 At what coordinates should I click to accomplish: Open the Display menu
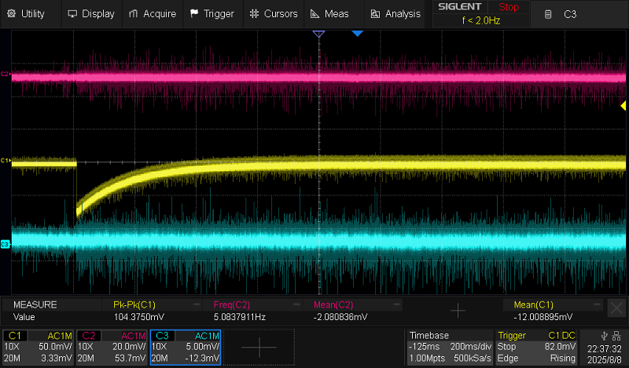coord(91,13)
